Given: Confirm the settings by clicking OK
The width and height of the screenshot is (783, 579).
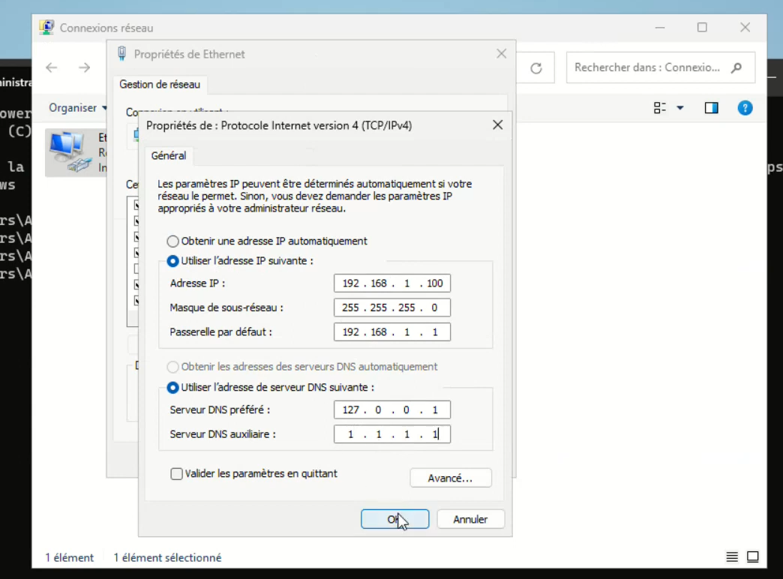Looking at the screenshot, I should [x=394, y=518].
